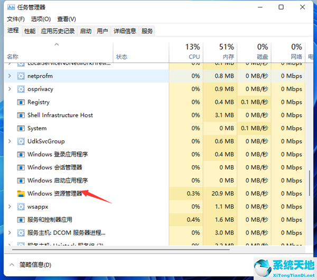Image resolution: width=317 pixels, height=280 pixels.
Task: Expand the osprivacy process group
Action: point(10,89)
